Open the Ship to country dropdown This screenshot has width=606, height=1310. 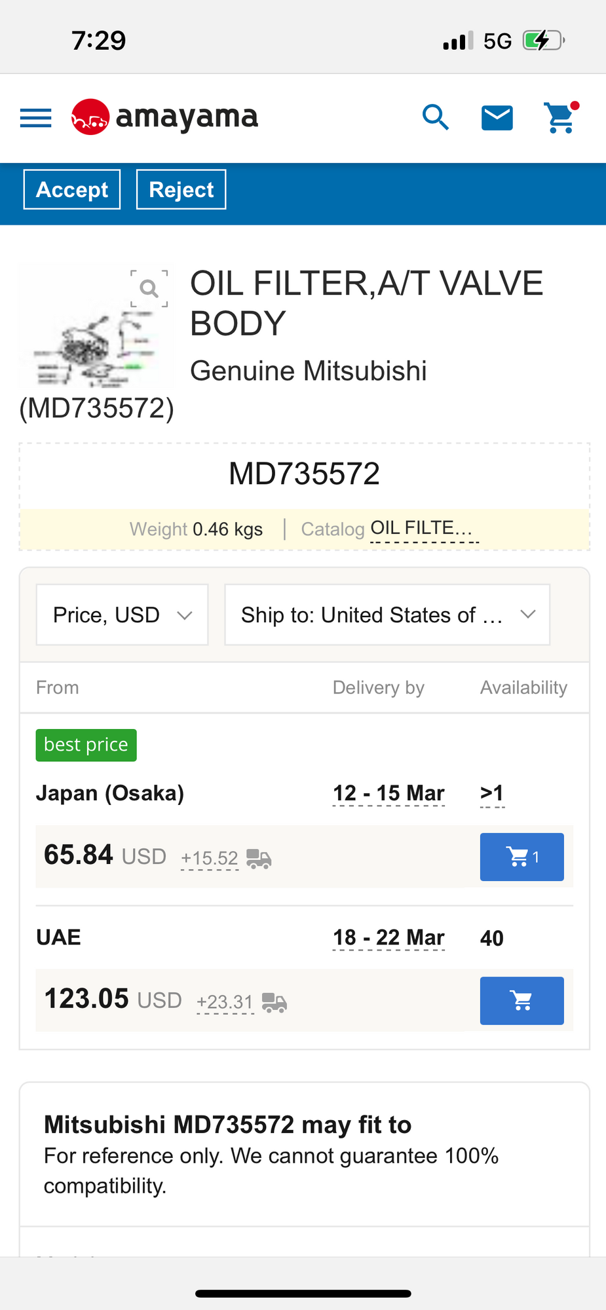[387, 614]
